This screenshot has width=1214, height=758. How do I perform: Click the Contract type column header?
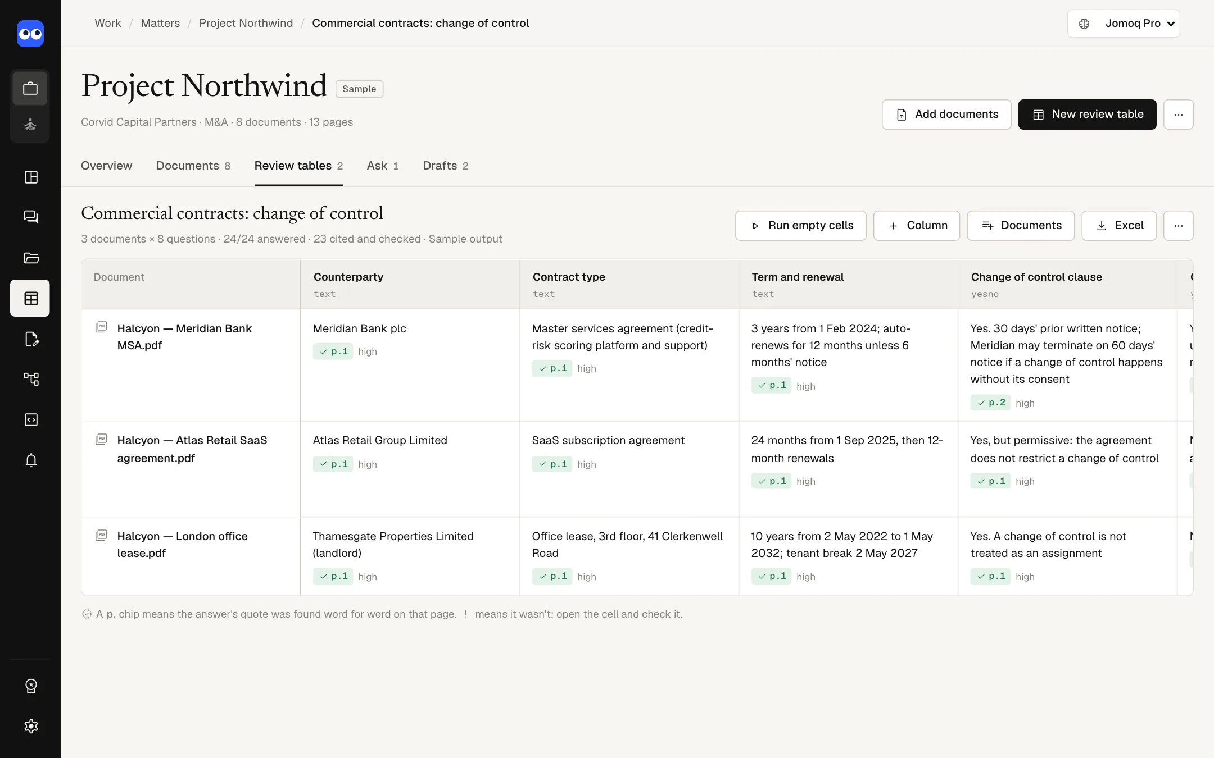coord(629,284)
